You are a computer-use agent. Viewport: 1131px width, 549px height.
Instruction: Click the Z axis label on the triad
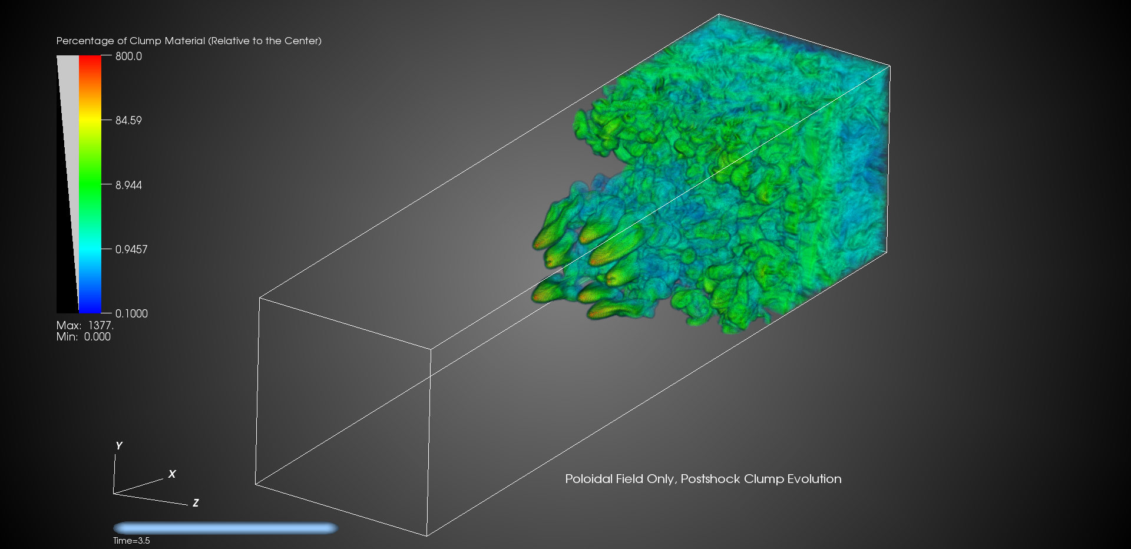click(x=196, y=503)
